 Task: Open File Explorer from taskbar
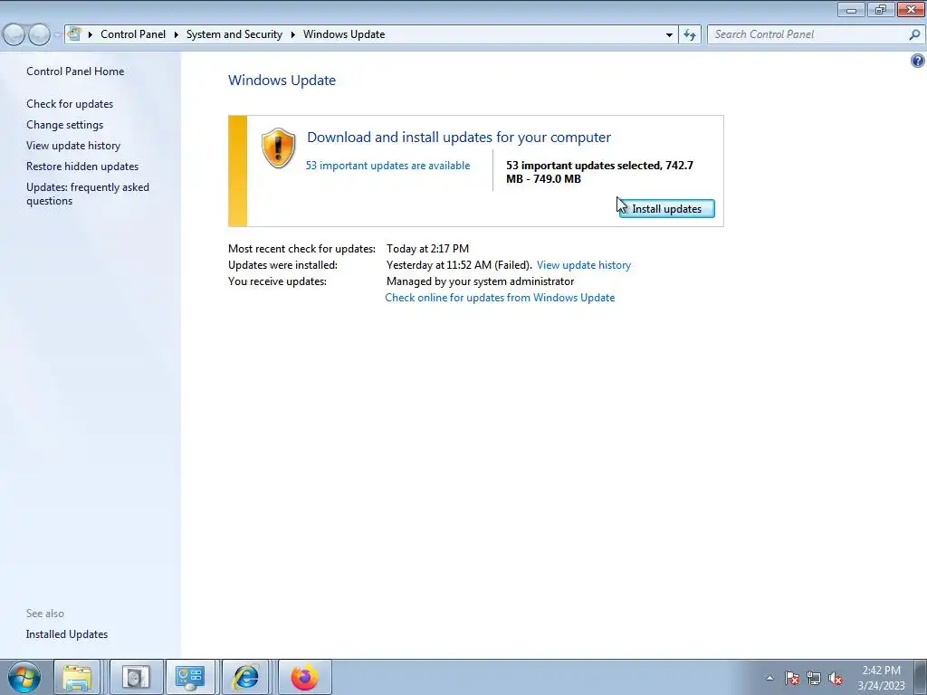(78, 677)
